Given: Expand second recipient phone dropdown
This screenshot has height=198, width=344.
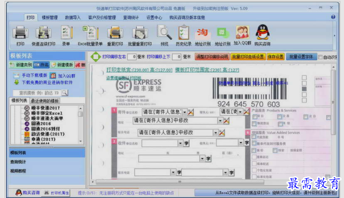Looking at the screenshot, I should pos(225,173).
